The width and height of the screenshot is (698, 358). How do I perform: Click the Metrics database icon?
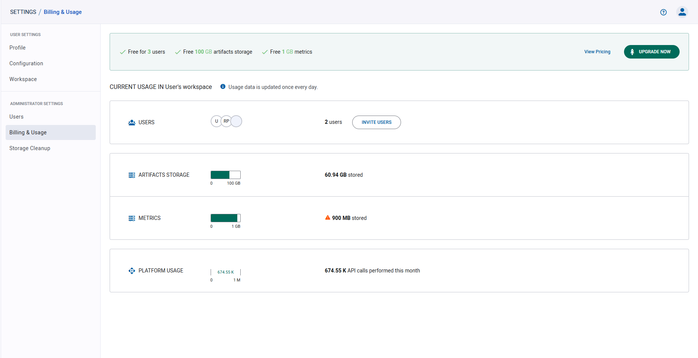point(131,218)
